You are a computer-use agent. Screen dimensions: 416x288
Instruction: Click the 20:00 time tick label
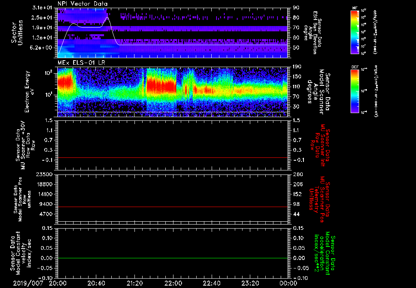(58, 283)
